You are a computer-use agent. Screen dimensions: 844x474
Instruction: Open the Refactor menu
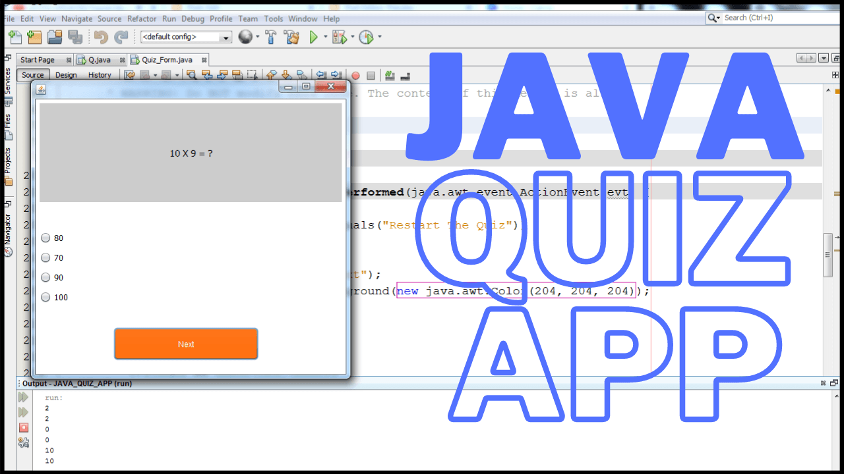point(142,18)
